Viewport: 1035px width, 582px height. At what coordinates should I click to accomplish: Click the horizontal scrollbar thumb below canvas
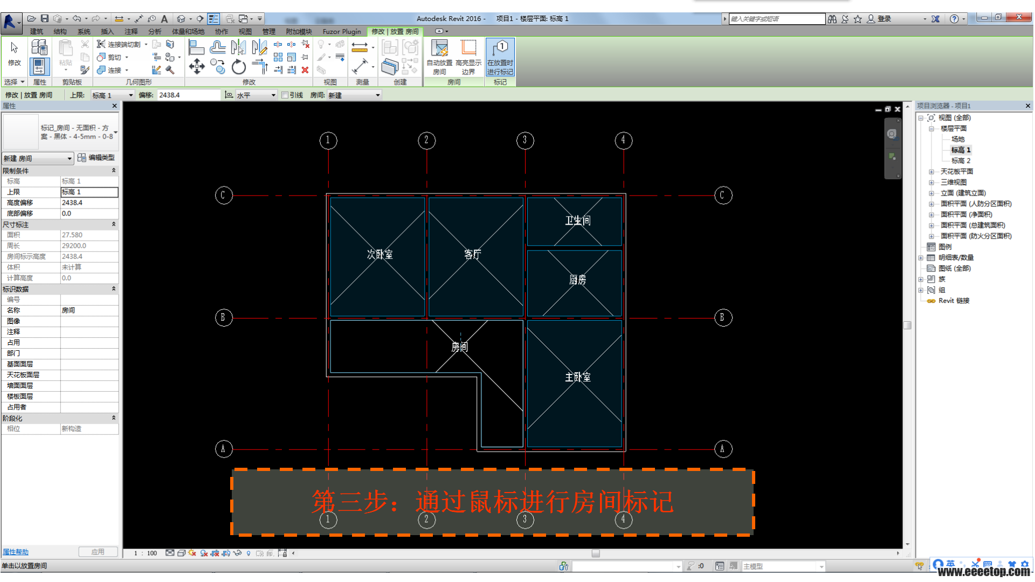click(596, 553)
